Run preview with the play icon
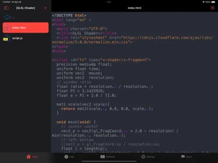Image resolution: width=218 pixels, height=163 pixels. pos(213,8)
